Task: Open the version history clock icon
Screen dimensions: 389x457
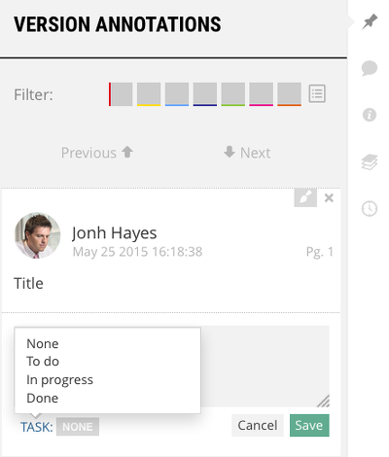Action: (370, 208)
